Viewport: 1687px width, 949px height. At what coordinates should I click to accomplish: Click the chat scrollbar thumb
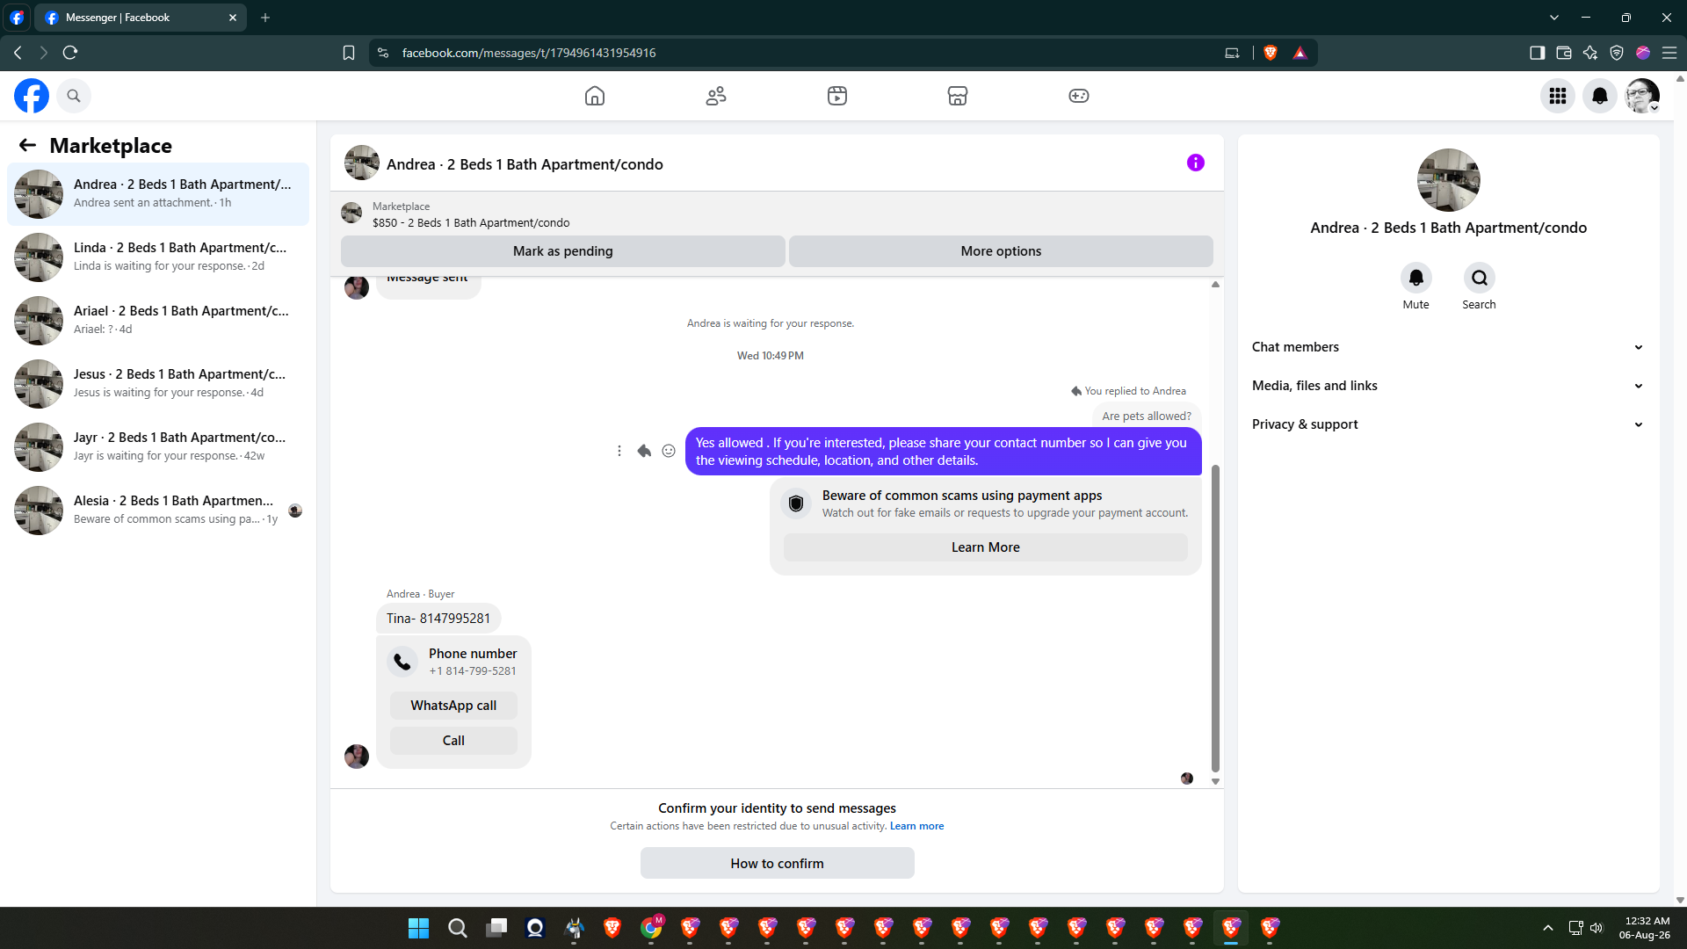(1216, 618)
